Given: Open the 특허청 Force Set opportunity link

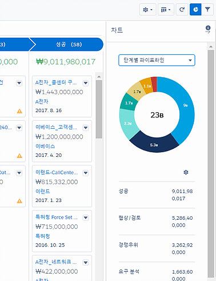Looking at the screenshot, I should tap(57, 217).
